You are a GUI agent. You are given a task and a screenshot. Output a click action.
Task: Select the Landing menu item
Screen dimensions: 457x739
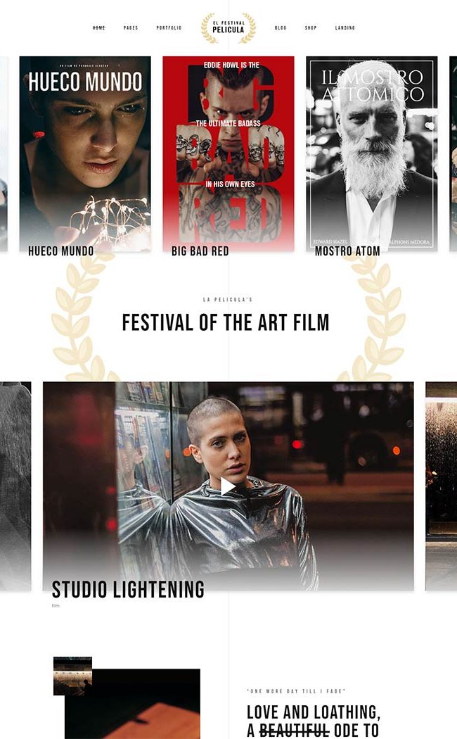click(x=345, y=28)
